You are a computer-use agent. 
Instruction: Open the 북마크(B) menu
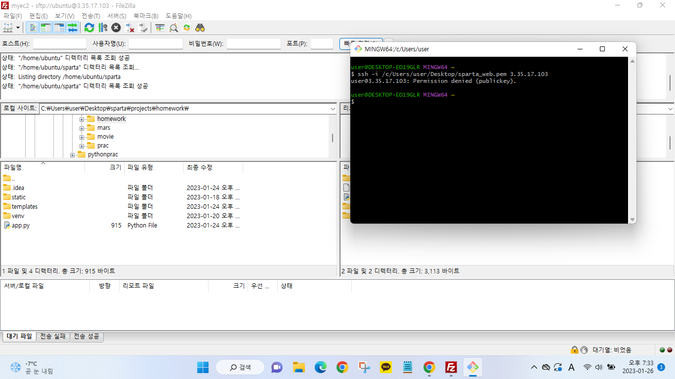point(146,16)
